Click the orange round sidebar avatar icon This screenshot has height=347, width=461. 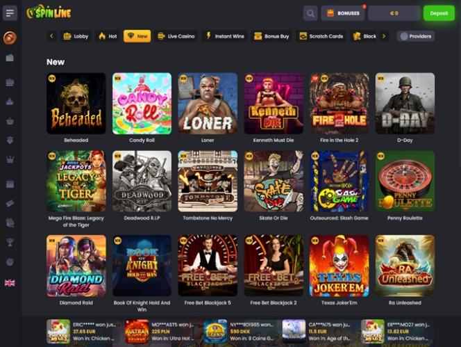[x=10, y=38]
